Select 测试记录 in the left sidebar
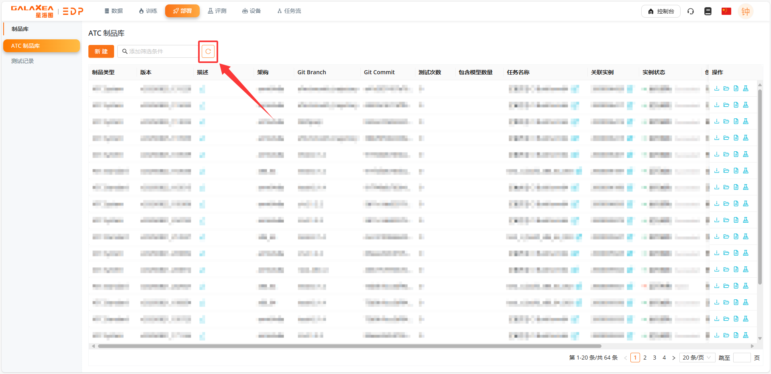This screenshot has width=771, height=374. [22, 61]
